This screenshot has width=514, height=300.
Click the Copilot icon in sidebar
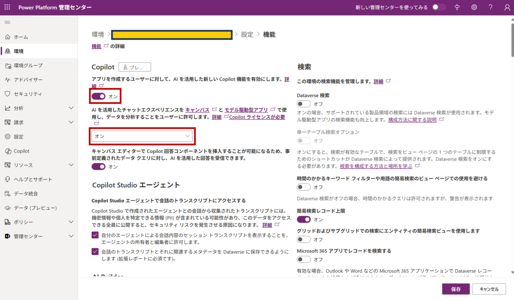coord(7,151)
